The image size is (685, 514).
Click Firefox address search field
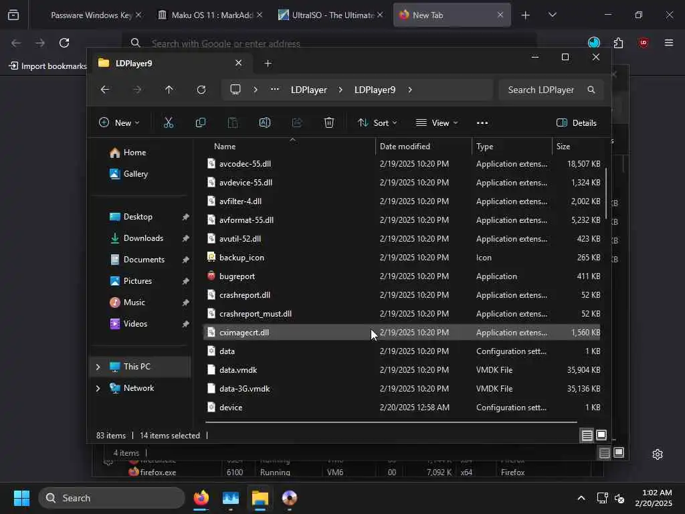tap(330, 44)
